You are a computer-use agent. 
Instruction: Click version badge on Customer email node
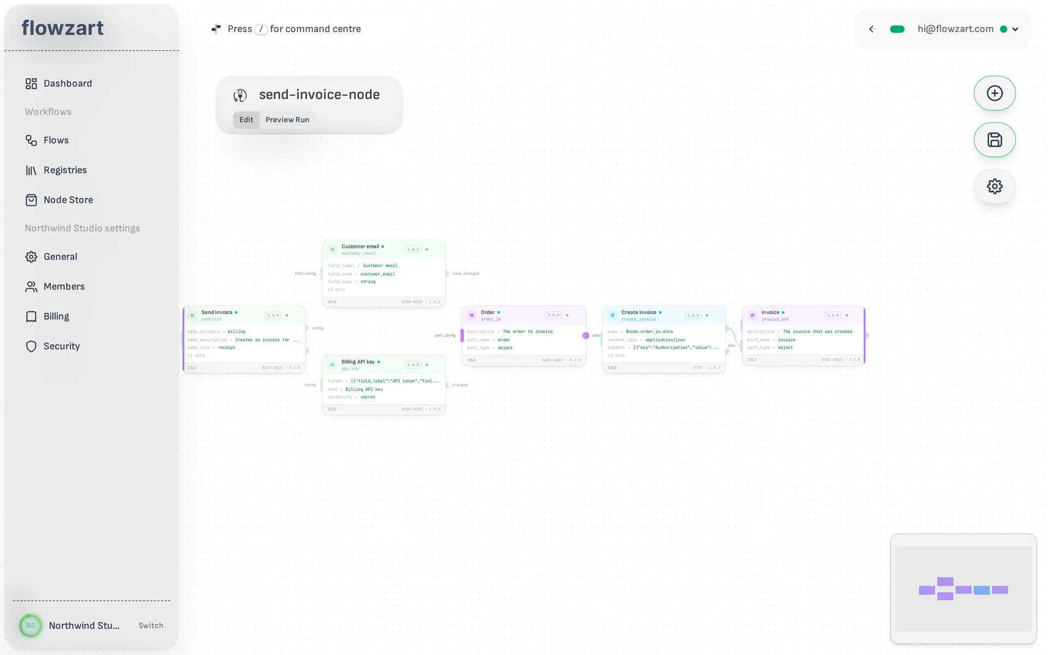[413, 249]
